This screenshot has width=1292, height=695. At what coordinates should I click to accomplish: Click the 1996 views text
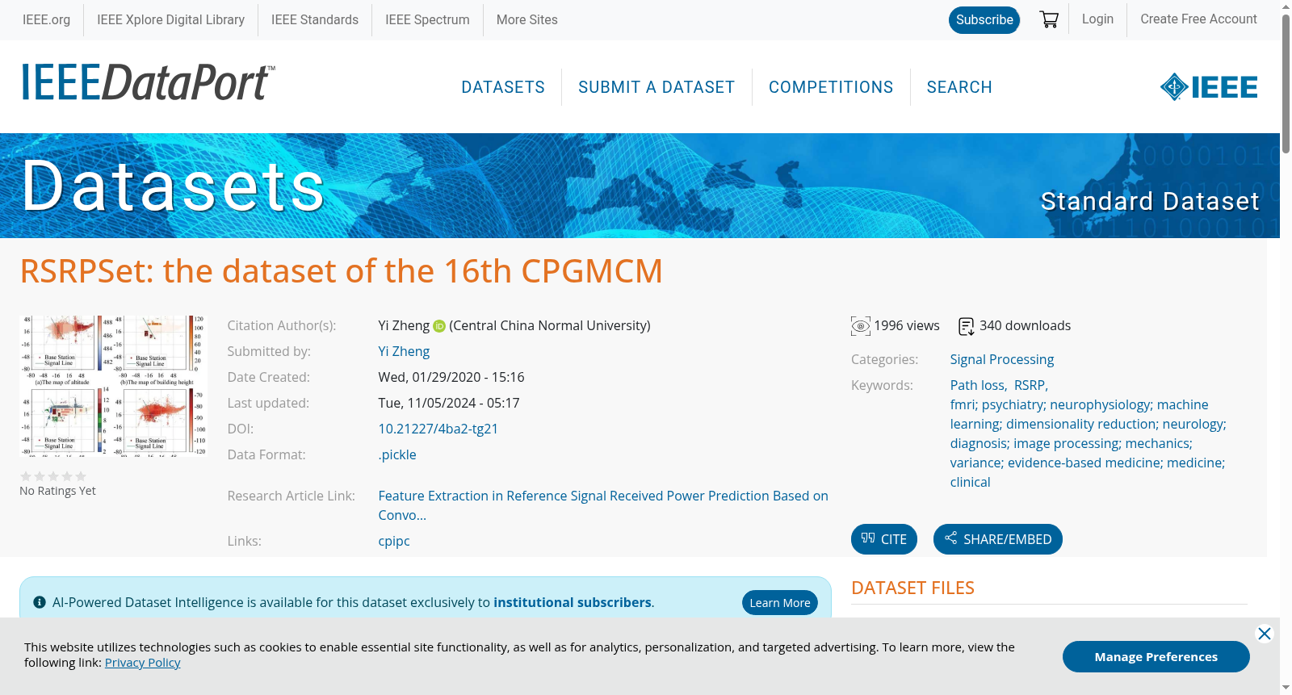click(x=907, y=325)
